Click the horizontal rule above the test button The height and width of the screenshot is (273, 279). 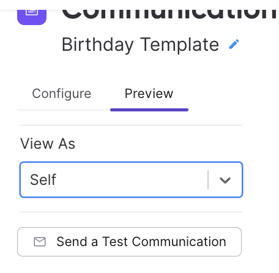click(131, 212)
